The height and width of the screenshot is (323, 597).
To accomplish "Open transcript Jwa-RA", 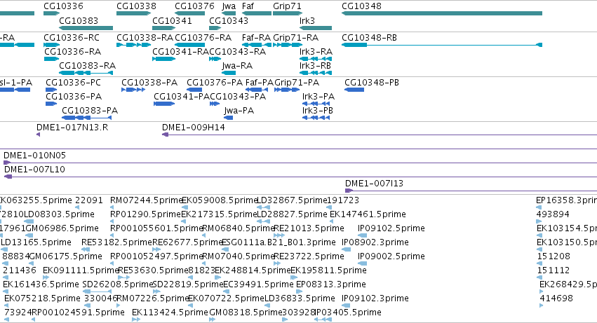I will point(237,66).
